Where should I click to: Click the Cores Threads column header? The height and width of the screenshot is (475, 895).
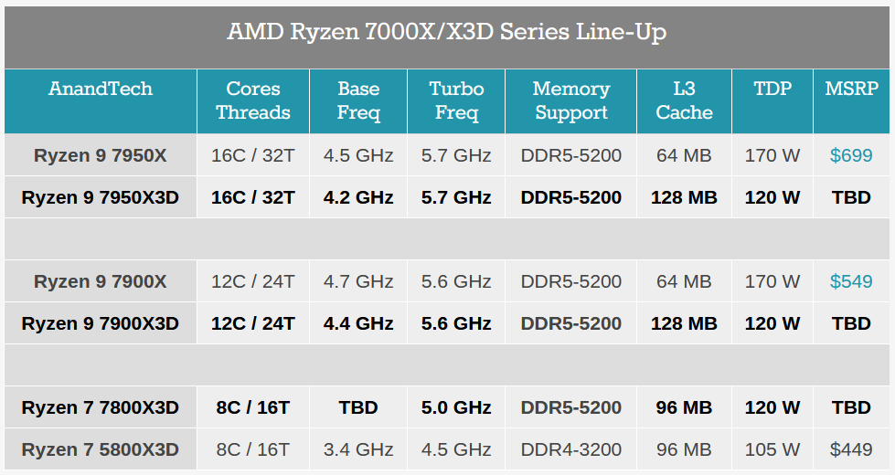(253, 100)
